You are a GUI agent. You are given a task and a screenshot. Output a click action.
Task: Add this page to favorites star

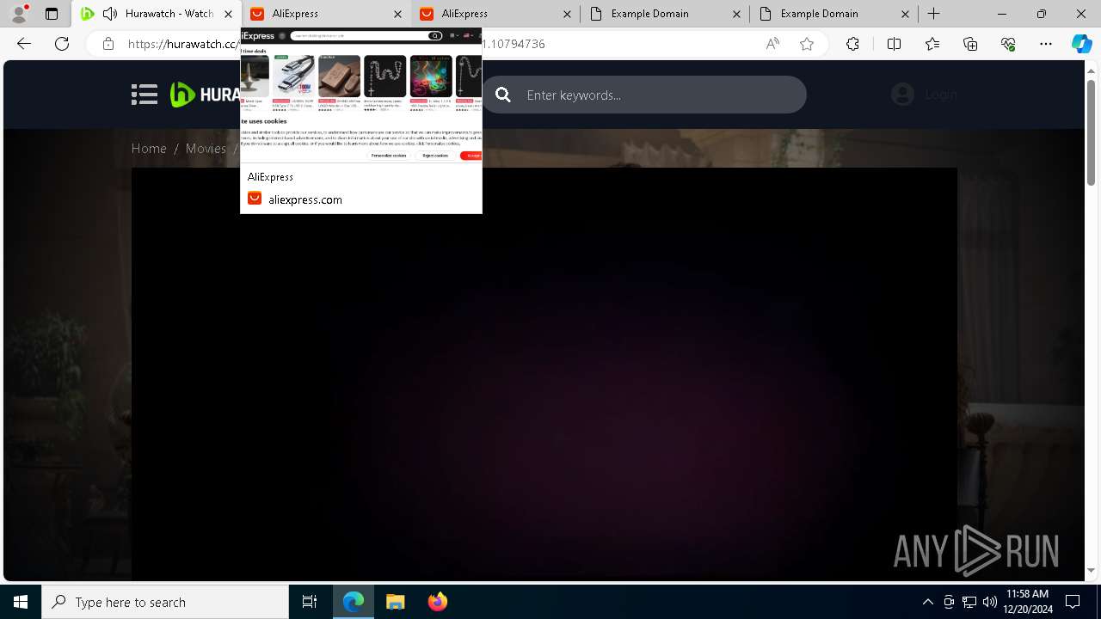point(807,44)
